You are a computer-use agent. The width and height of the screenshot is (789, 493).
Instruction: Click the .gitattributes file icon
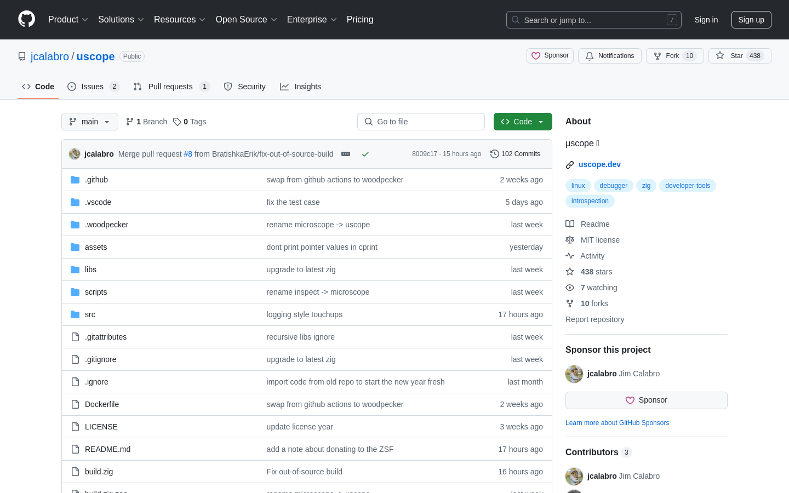(x=75, y=337)
